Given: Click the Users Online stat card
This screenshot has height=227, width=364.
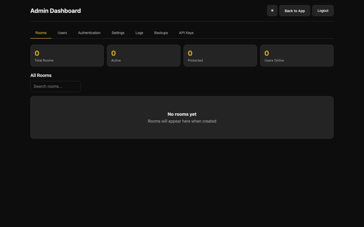Looking at the screenshot, I should (297, 56).
